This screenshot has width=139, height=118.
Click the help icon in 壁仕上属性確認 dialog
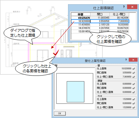[126, 60]
